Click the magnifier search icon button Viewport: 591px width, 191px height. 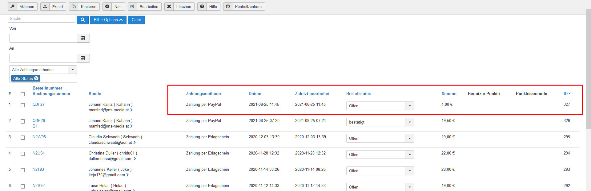[82, 20]
